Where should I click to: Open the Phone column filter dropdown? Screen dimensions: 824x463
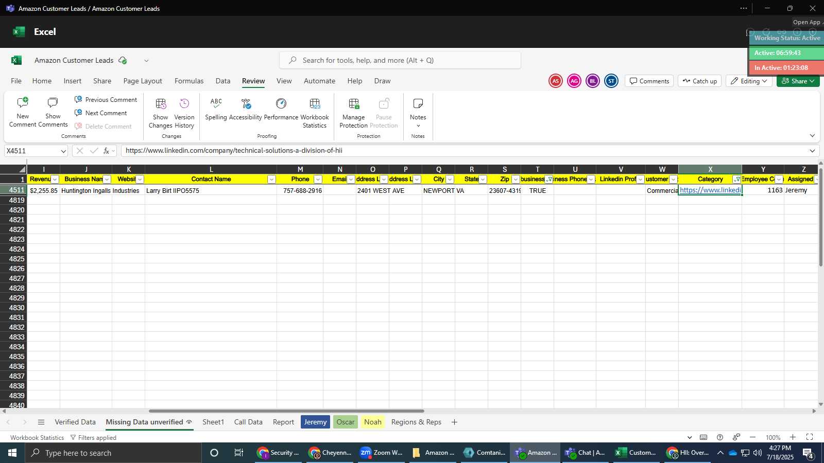click(318, 179)
